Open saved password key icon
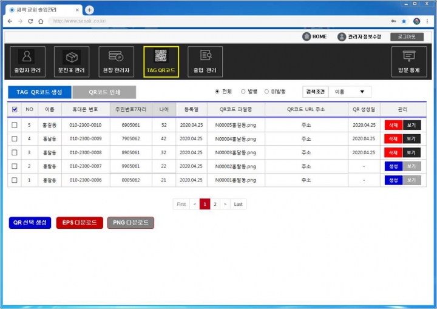Viewport: 437px width, 309px height. (x=393, y=21)
